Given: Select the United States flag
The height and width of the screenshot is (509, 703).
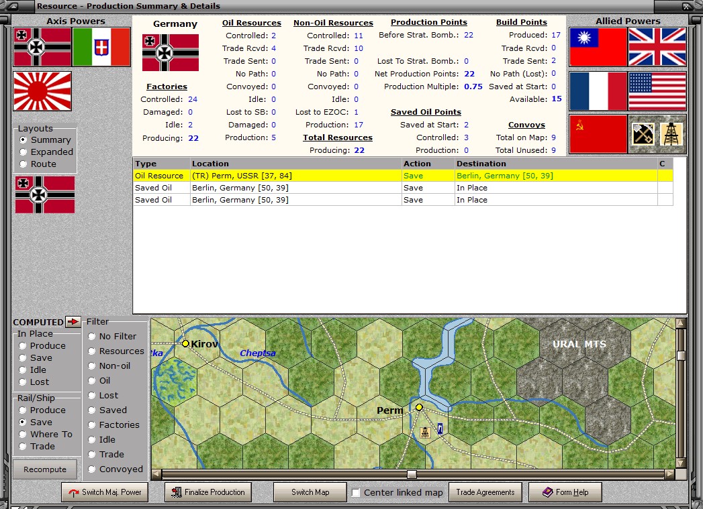Looking at the screenshot, I should click(x=657, y=91).
